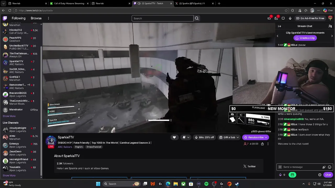Open TimTheTatman channel in sidebar
Image resolution: width=335 pixels, height=188 pixels.
coord(21,55)
